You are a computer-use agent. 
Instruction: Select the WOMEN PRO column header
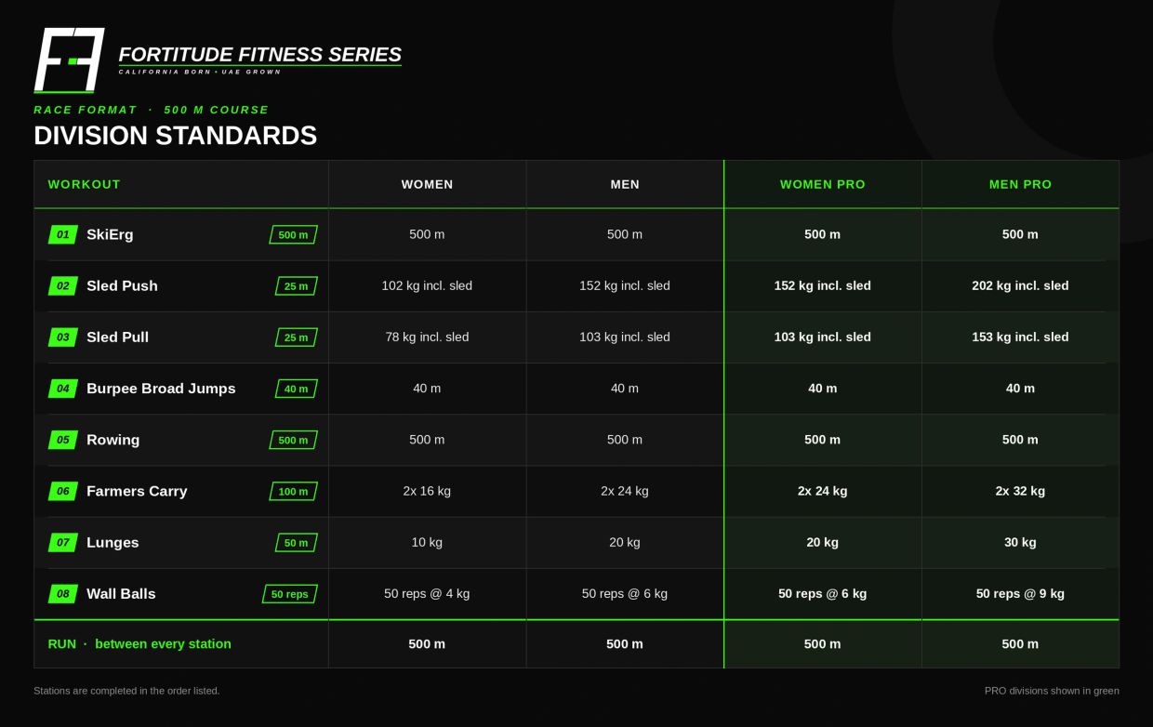click(823, 184)
